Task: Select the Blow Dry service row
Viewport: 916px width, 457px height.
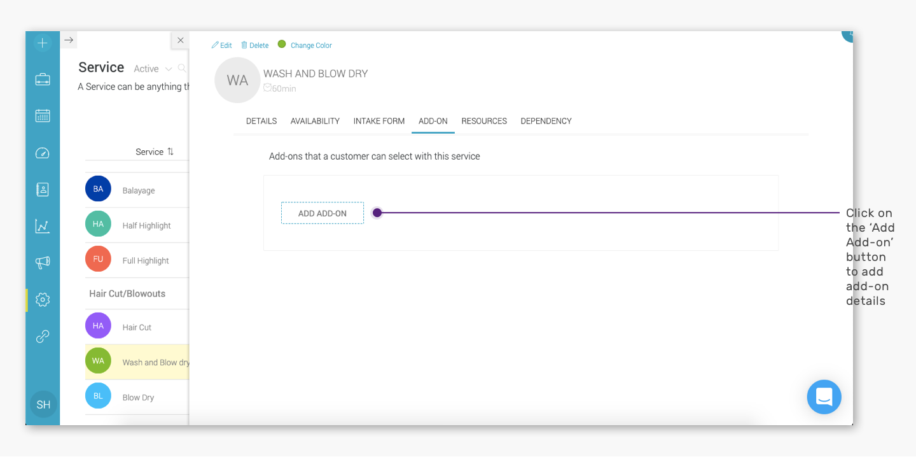Action: coord(137,397)
